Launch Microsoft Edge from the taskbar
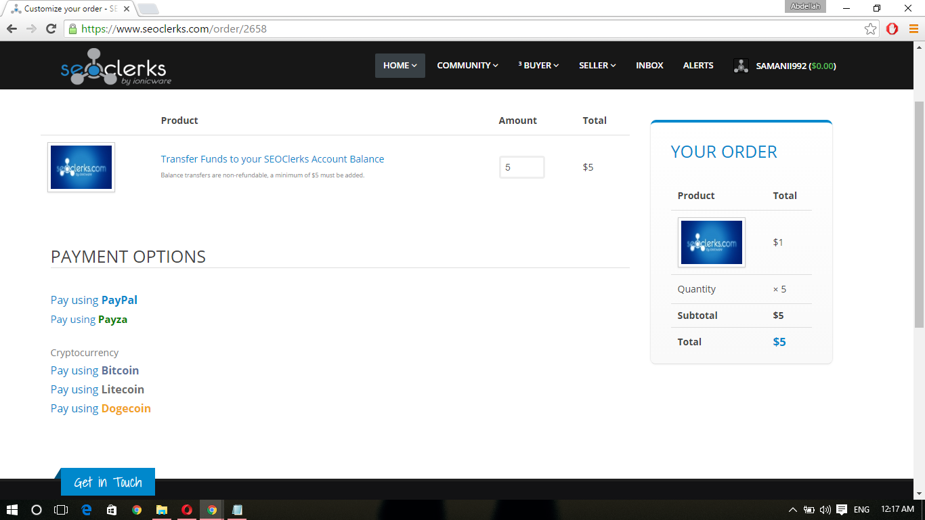This screenshot has width=925, height=520. [87, 510]
